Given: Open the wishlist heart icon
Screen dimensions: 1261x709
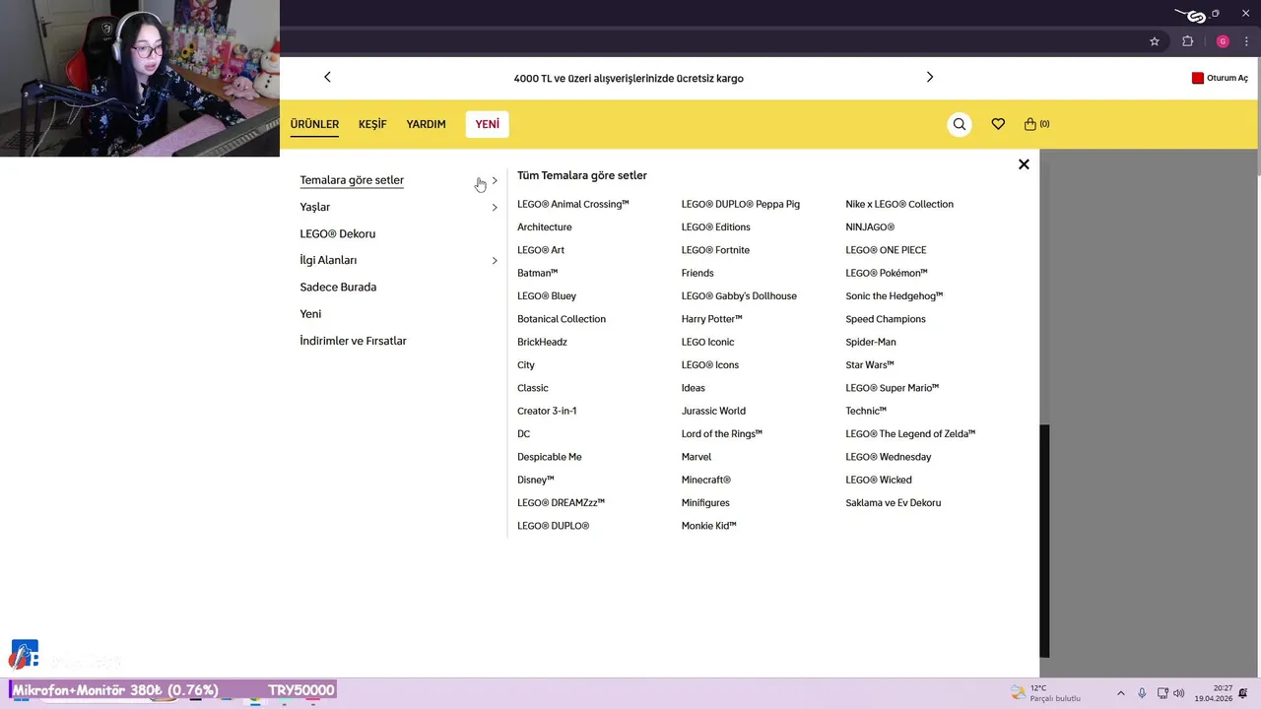Looking at the screenshot, I should tap(998, 124).
